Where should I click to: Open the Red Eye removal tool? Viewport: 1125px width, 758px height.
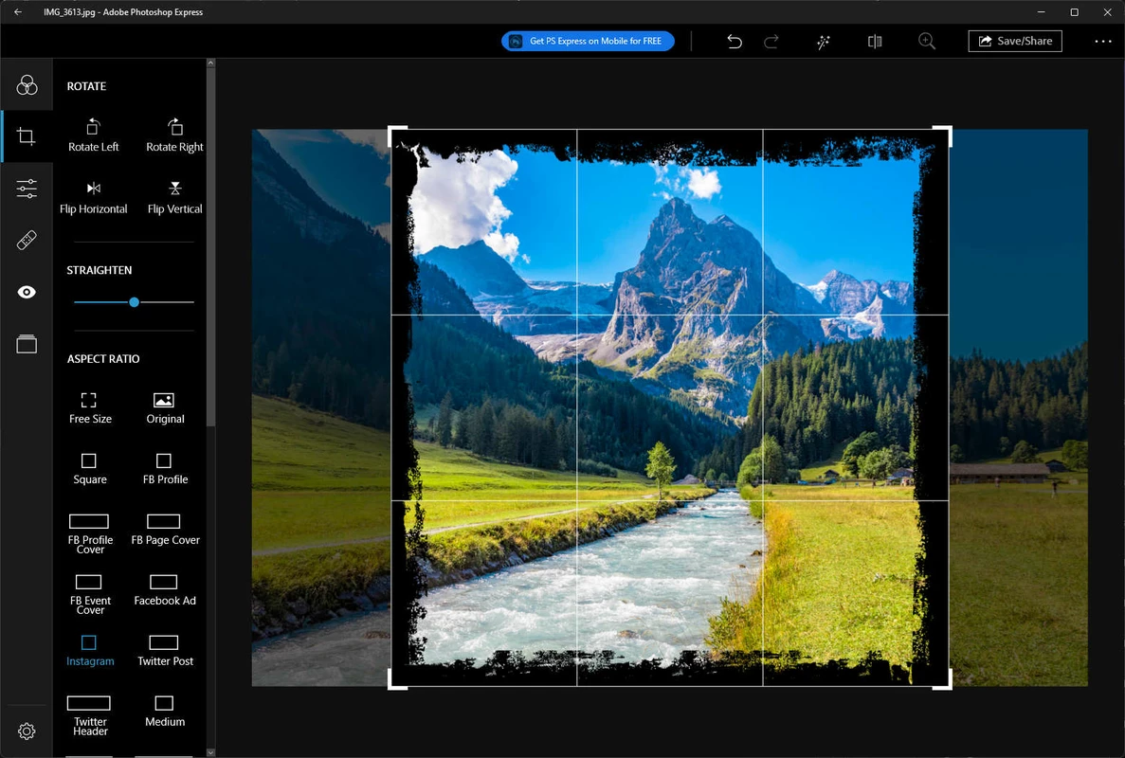coord(27,292)
